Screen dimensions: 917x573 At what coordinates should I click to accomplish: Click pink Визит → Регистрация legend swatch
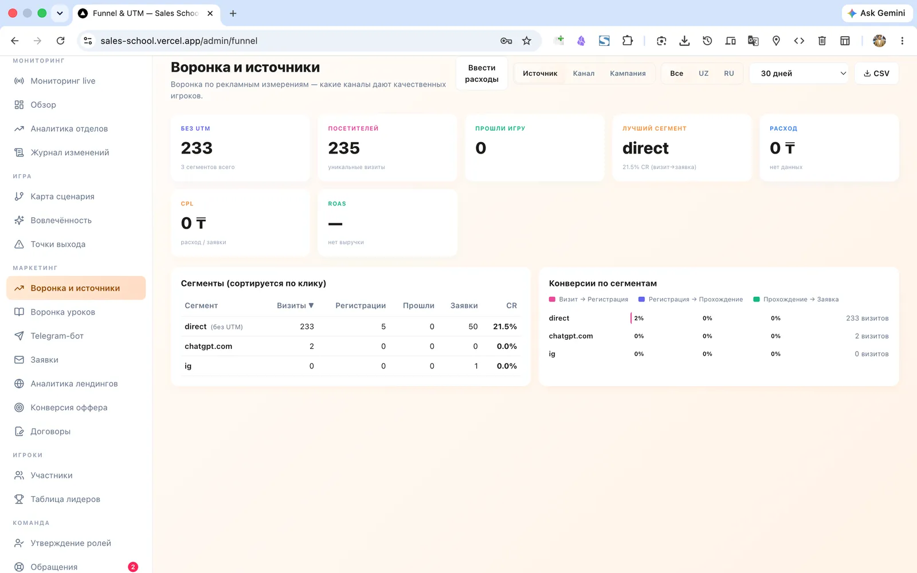[552, 299]
